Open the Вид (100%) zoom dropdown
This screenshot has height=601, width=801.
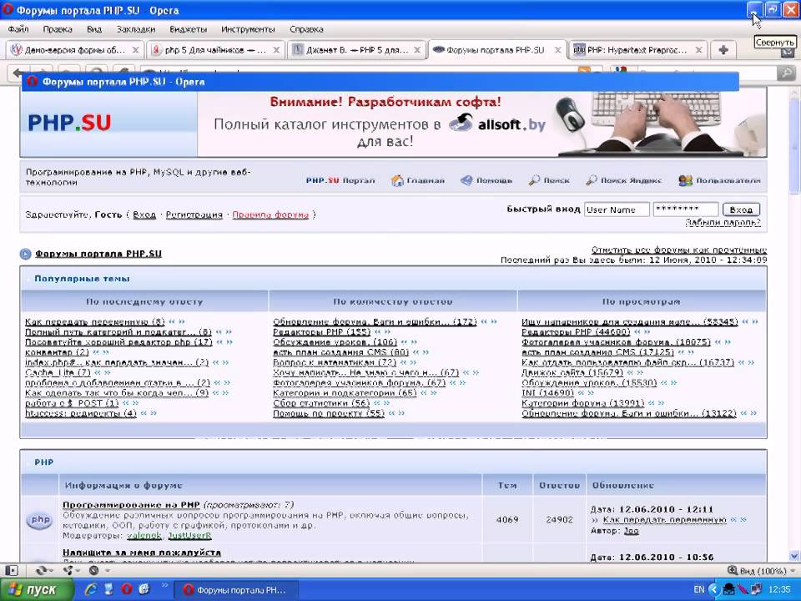click(763, 570)
